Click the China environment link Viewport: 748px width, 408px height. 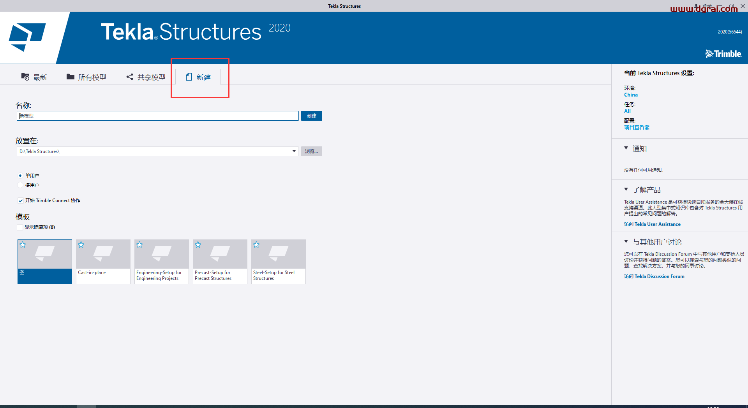(x=631, y=95)
